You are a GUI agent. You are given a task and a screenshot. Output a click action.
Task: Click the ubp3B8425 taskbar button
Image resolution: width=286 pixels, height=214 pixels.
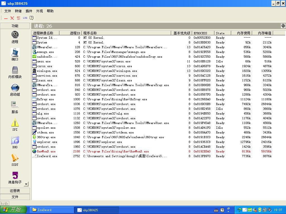coord(97,210)
